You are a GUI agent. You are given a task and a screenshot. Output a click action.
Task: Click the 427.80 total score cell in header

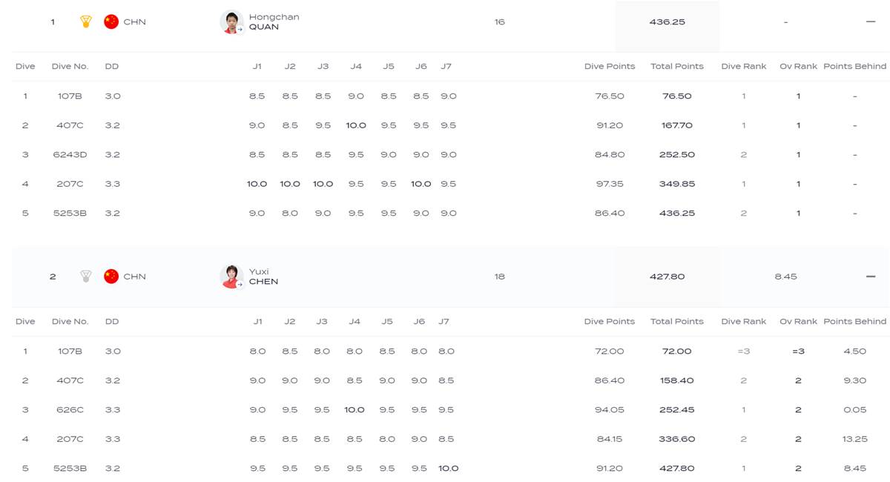[x=667, y=277]
